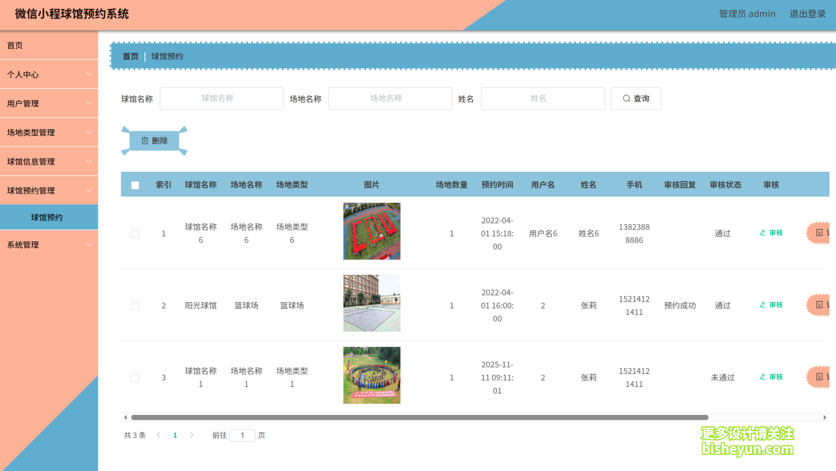Click the document detail icon in the first row
This screenshot has width=836, height=471.
pos(818,233)
